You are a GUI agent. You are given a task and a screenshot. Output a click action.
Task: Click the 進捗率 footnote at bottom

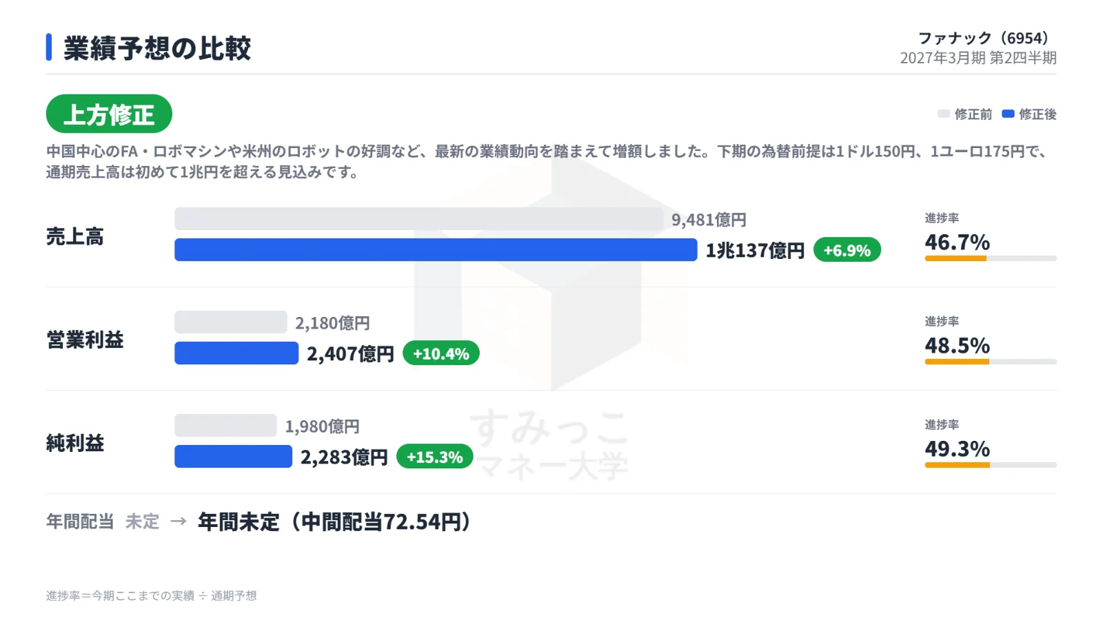(x=152, y=596)
